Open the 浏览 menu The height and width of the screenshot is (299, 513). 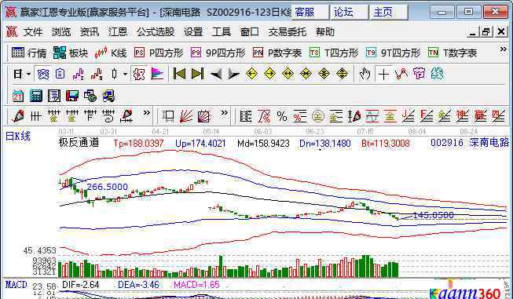coord(61,32)
